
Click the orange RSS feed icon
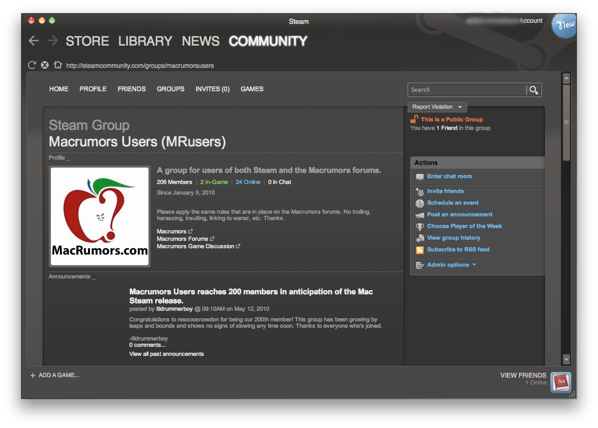(x=419, y=250)
